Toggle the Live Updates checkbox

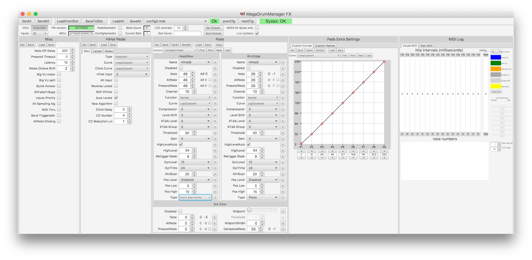pyautogui.click(x=257, y=33)
